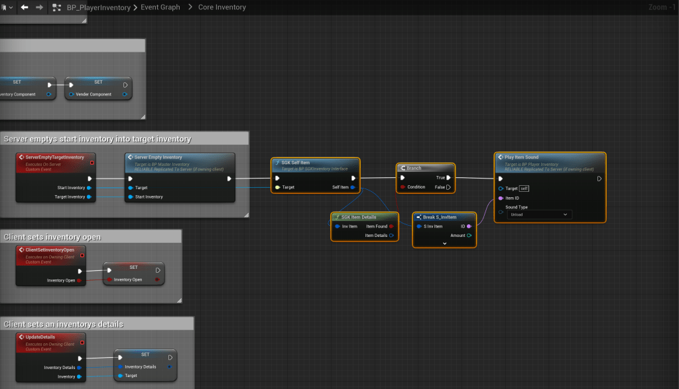Image resolution: width=679 pixels, height=389 pixels.
Task: Click the delegate pin on the ServerEmptyTargetInventory event
Action: click(x=92, y=162)
